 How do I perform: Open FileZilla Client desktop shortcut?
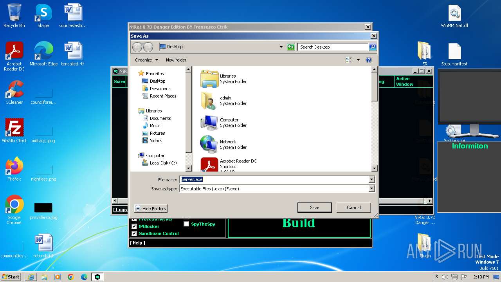(x=14, y=130)
